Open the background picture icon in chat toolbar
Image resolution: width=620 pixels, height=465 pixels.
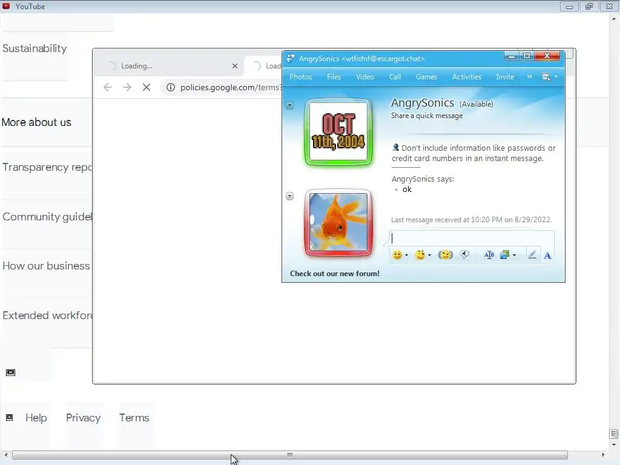(504, 255)
